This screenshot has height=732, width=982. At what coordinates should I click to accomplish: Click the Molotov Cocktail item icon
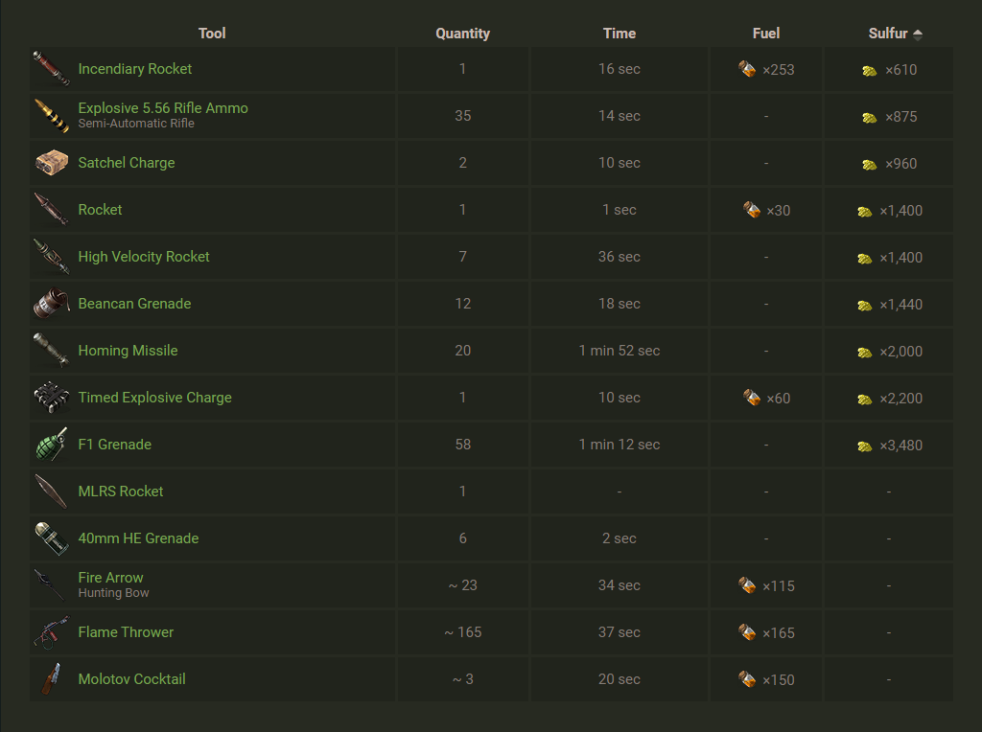coord(51,679)
